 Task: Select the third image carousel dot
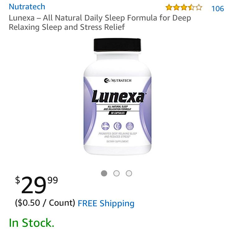click(129, 173)
